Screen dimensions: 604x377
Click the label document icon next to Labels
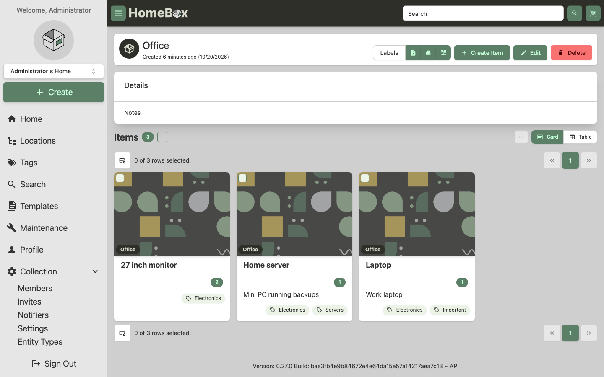pyautogui.click(x=413, y=53)
